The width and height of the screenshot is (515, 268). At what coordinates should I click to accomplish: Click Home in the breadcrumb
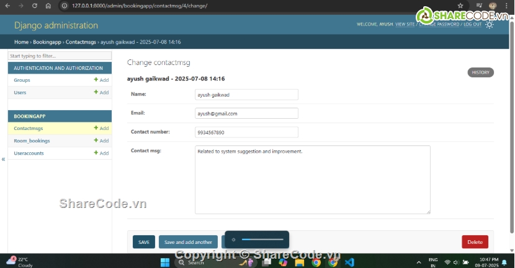[x=21, y=42]
